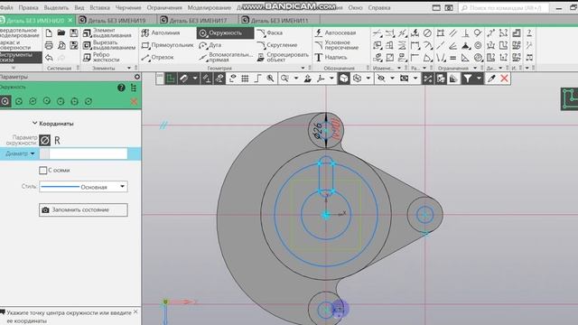Select Твердотельное моделирование tool set

click(x=21, y=32)
